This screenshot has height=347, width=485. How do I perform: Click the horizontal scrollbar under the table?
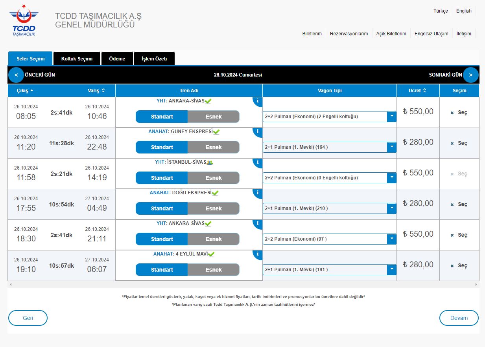click(243, 284)
